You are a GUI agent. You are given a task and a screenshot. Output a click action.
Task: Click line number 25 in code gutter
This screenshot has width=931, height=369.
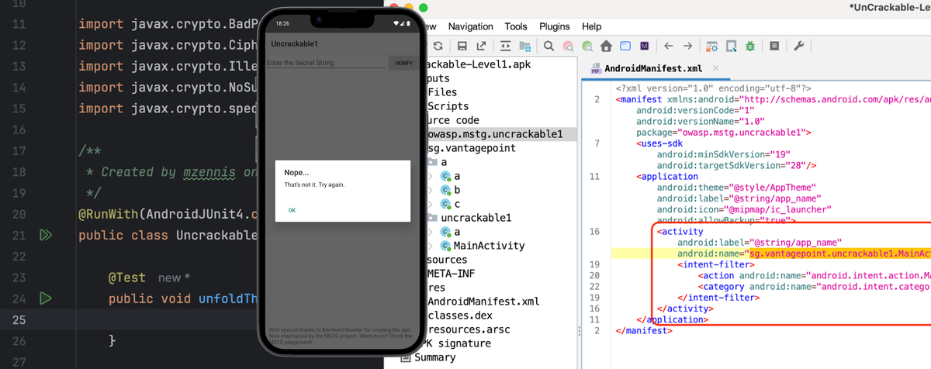pyautogui.click(x=19, y=319)
